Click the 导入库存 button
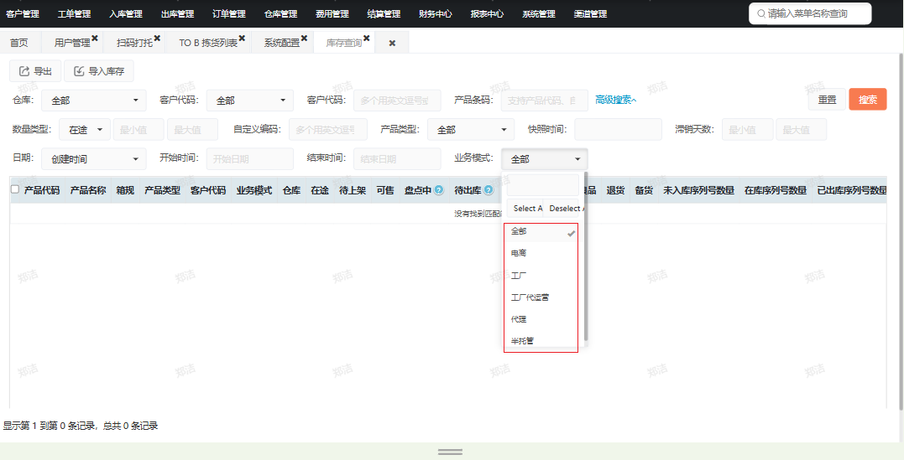This screenshot has height=460, width=904. coord(99,71)
